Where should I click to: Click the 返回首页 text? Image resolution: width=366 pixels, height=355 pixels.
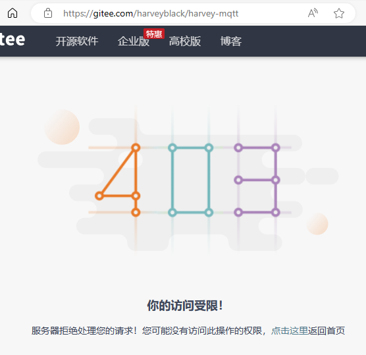pos(327,331)
